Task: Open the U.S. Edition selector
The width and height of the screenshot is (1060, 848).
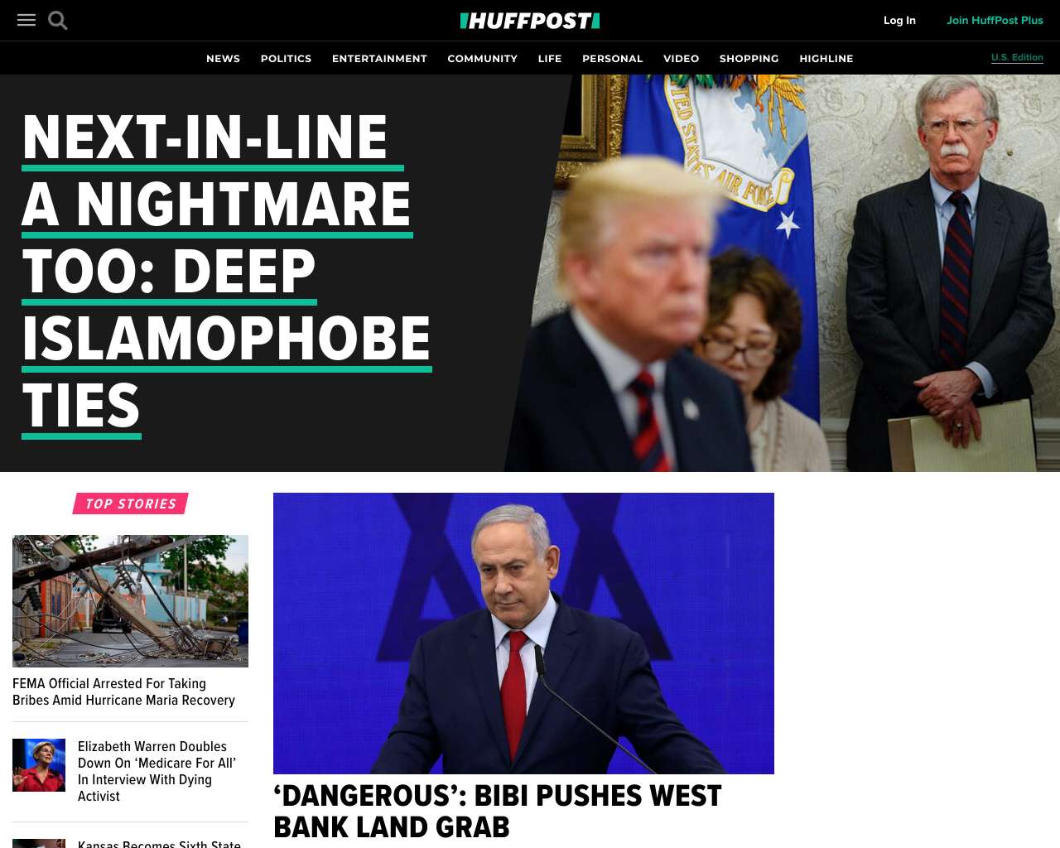Action: pos(1017,57)
